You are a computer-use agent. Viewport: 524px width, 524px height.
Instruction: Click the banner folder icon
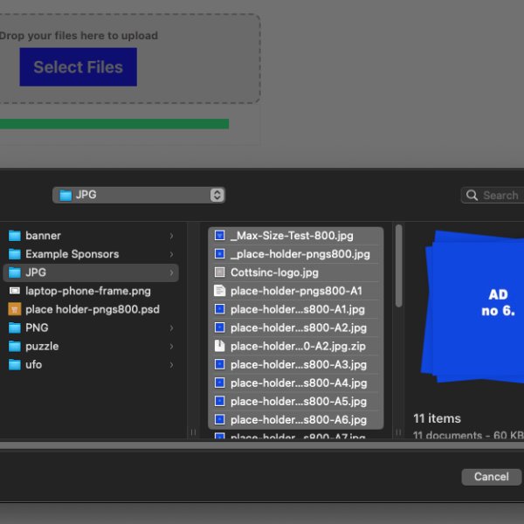[14, 236]
